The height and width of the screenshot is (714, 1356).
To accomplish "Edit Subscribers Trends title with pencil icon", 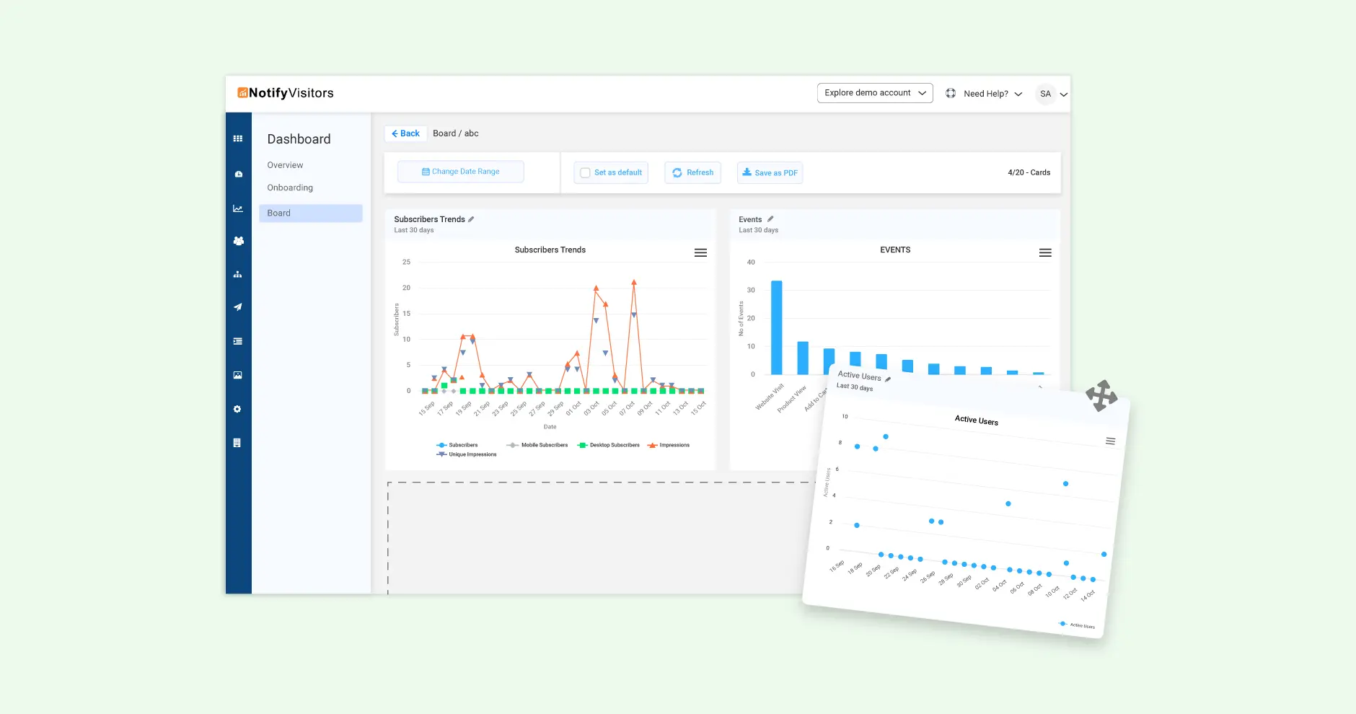I will point(471,219).
